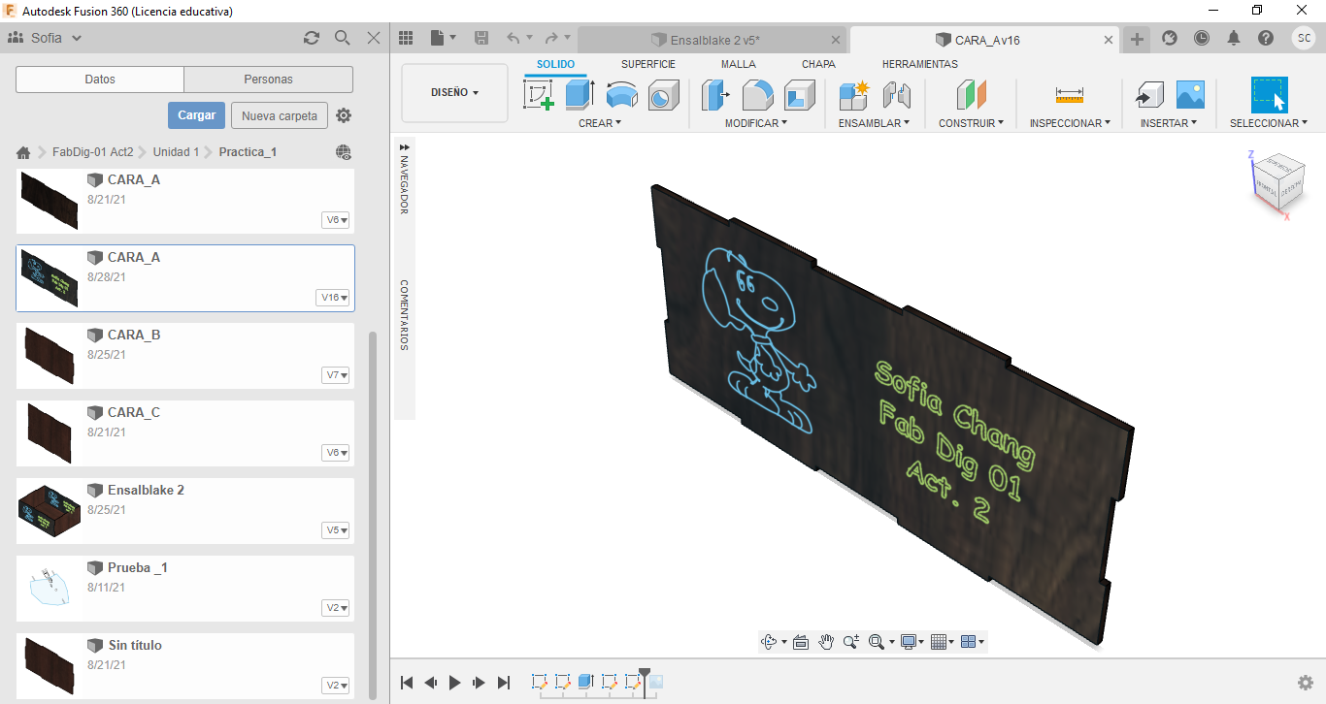This screenshot has width=1326, height=704.
Task: Open data panel settings gear
Action: coord(344,115)
